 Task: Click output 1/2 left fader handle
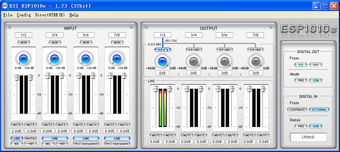155,89
